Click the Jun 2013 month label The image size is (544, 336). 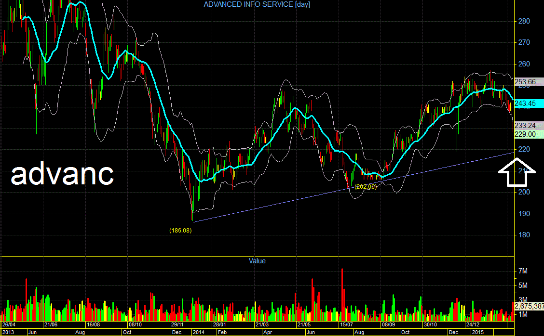[x=32, y=332]
